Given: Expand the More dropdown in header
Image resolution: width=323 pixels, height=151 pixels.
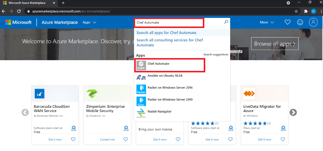Looking at the screenshot, I should [x=267, y=22].
